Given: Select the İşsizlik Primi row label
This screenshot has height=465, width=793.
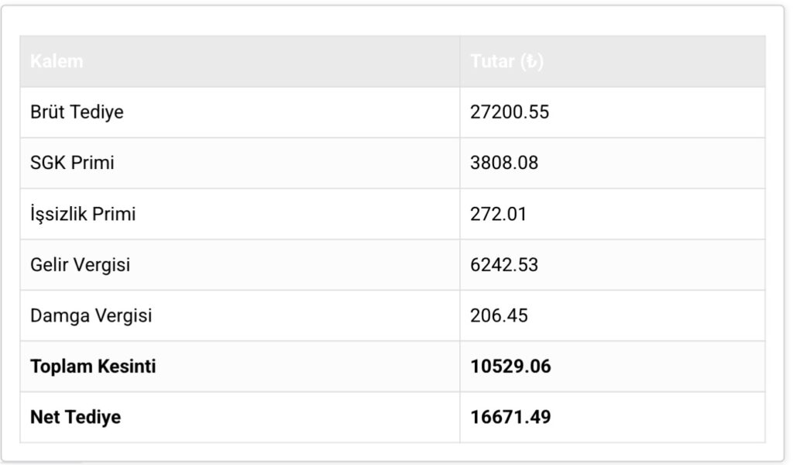Looking at the screenshot, I should 83,214.
